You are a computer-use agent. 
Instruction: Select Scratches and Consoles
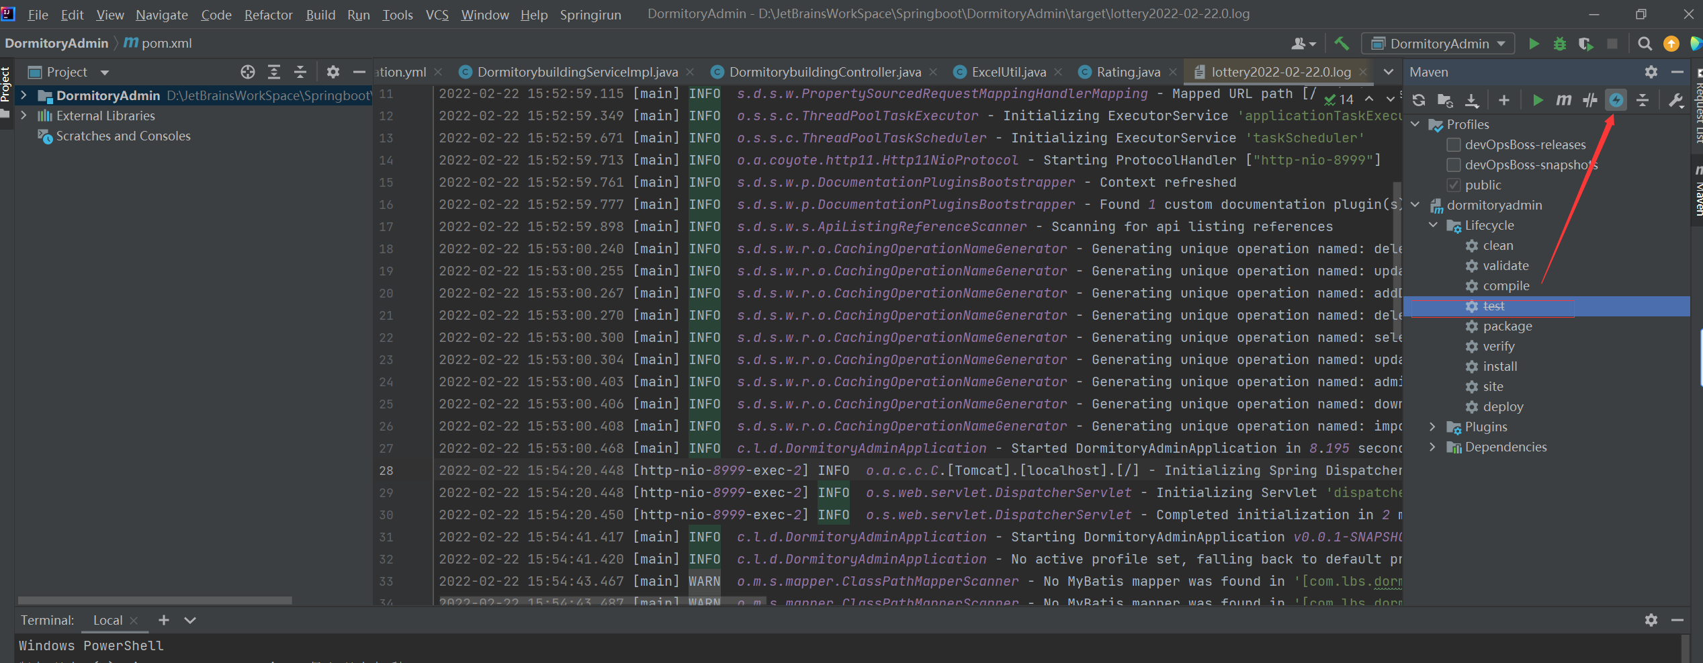pyautogui.click(x=123, y=136)
